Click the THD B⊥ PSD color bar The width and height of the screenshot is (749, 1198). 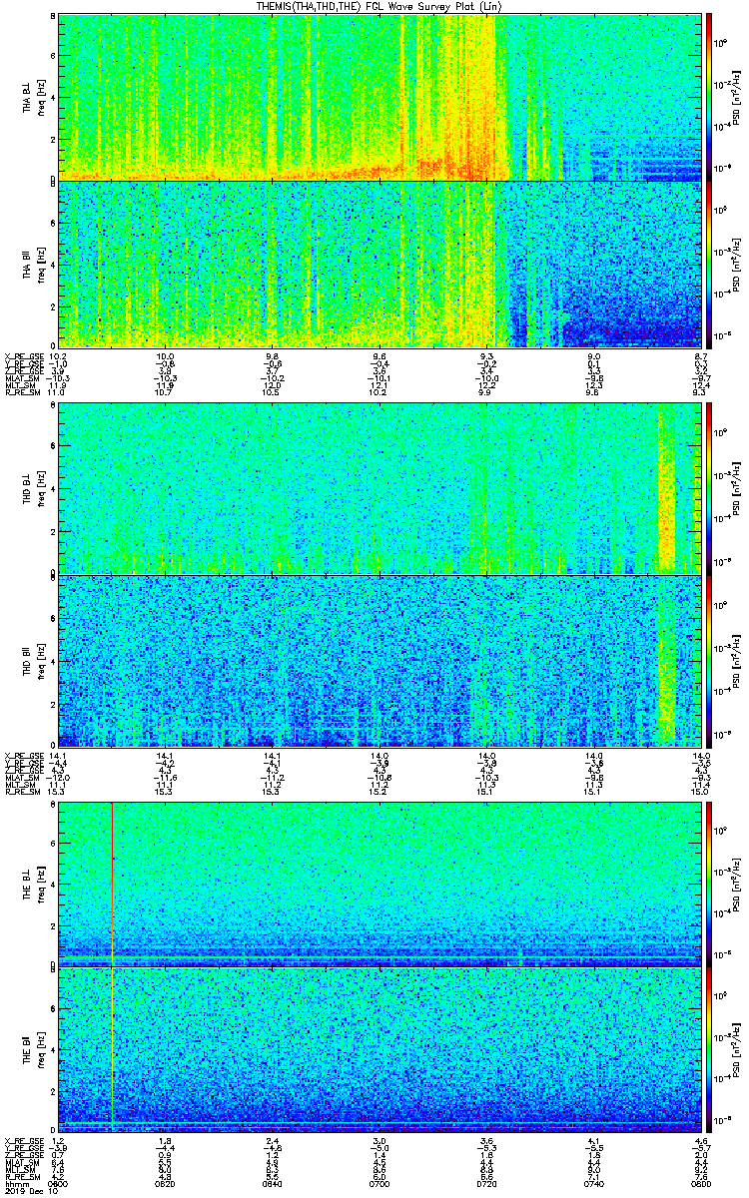click(709, 487)
